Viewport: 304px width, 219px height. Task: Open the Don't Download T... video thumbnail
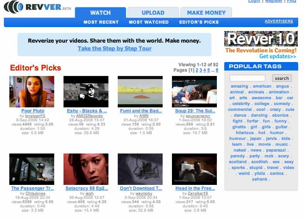click(140, 169)
